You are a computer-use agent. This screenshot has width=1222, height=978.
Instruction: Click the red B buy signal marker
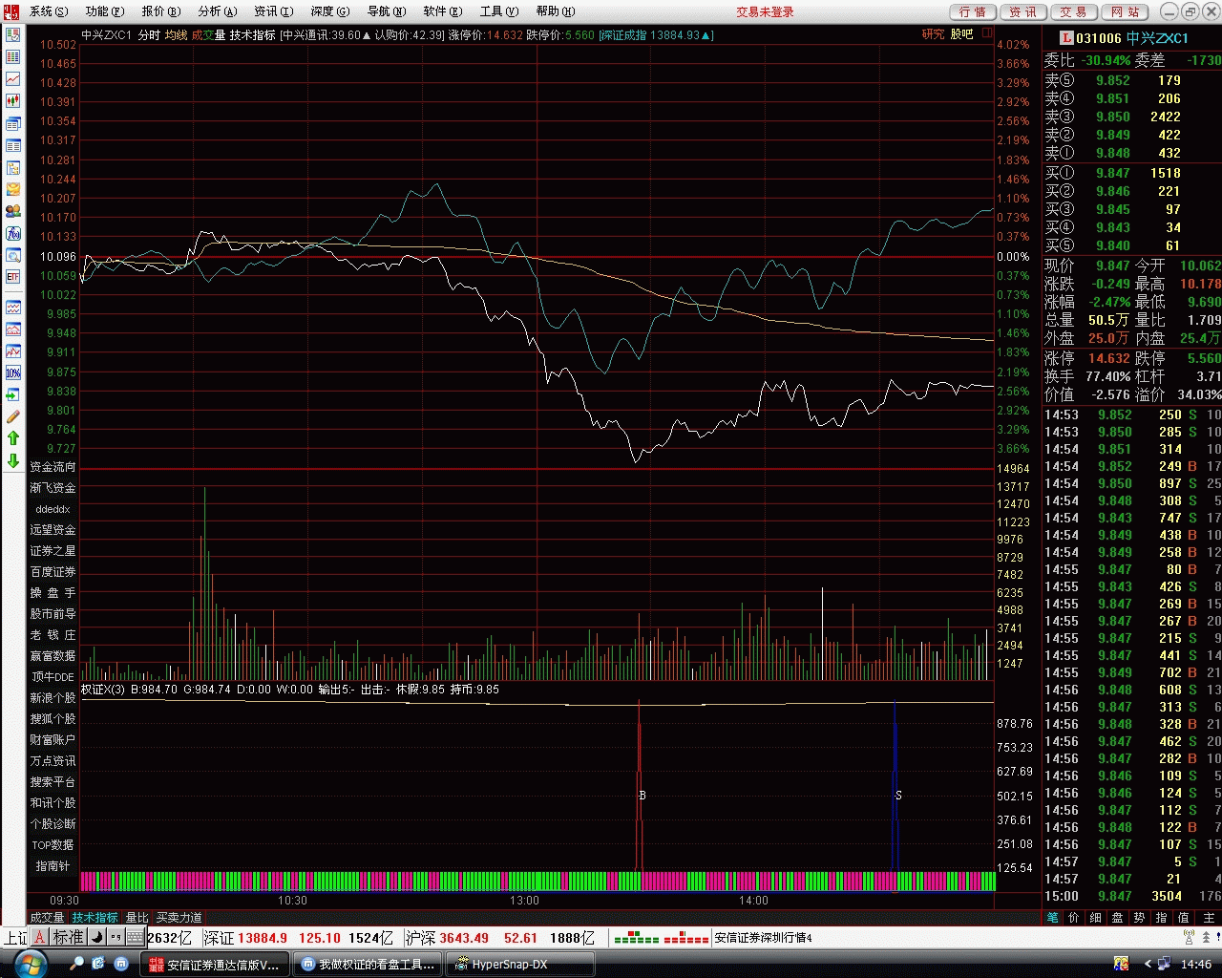(643, 796)
